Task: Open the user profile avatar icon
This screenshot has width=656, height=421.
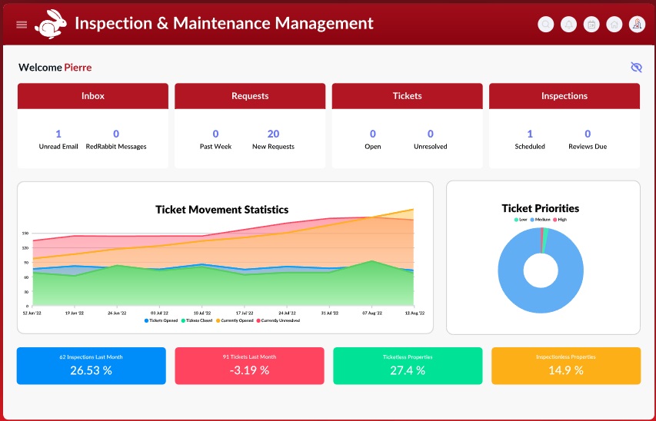Action: pos(637,25)
